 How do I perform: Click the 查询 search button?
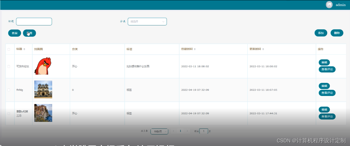(x=15, y=33)
